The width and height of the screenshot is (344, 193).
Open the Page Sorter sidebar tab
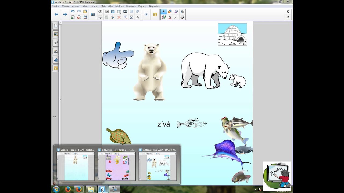click(x=56, y=26)
